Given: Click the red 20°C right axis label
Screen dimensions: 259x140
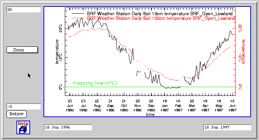Looking at the screenshot, I should pos(240,28).
